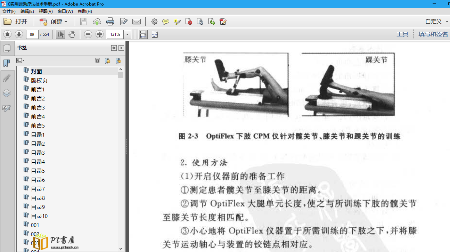Click the rotate page icon
Screen dimensions: 450x252
pos(200,22)
